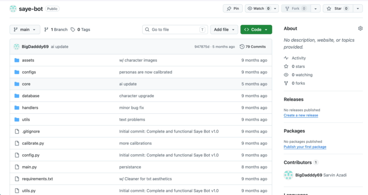Click the saye-bot repository name

[x=31, y=9]
